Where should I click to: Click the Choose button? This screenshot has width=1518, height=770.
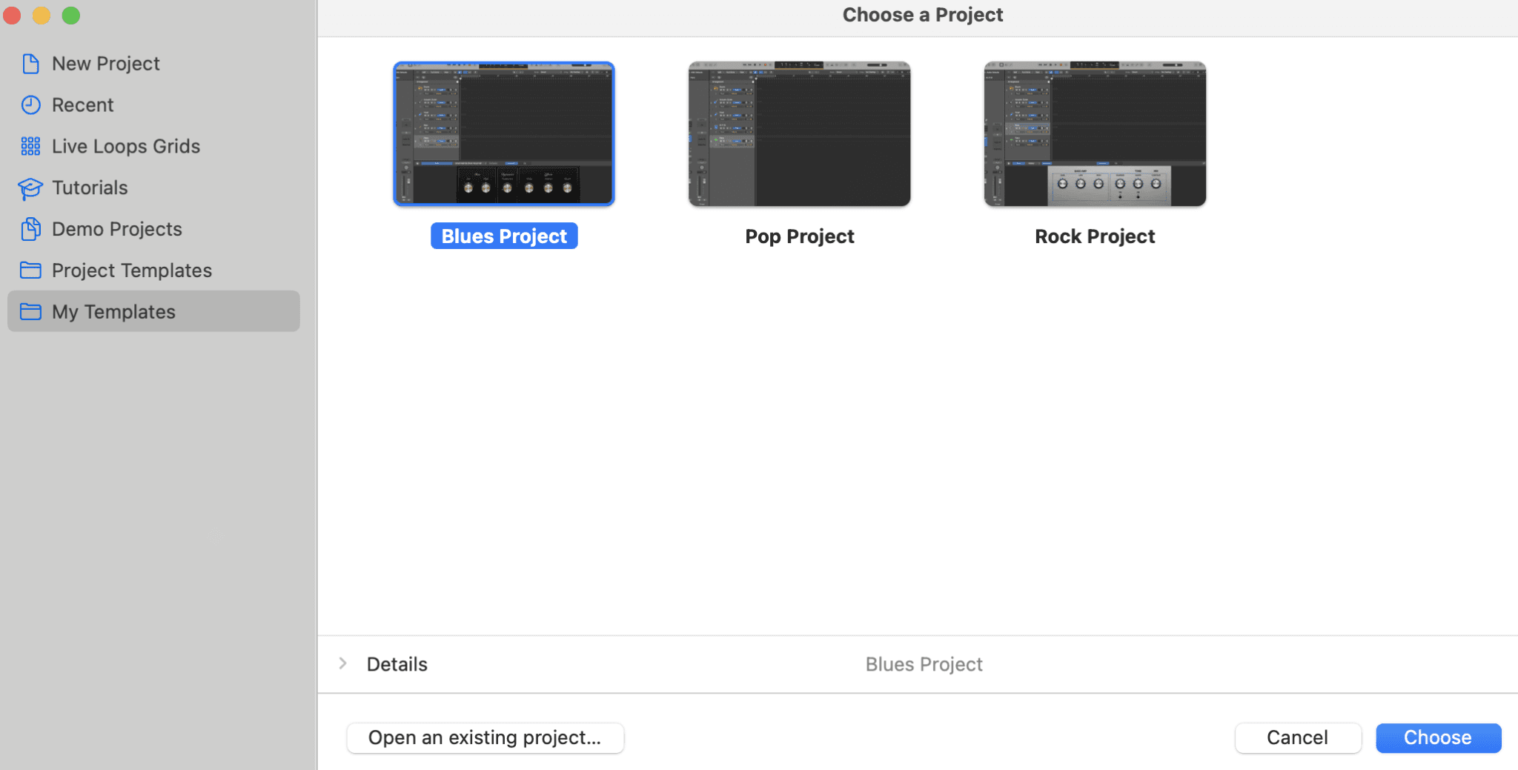(1437, 737)
